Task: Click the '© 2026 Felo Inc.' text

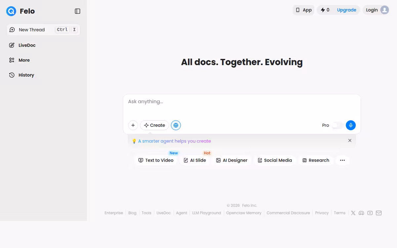Action: pyautogui.click(x=242, y=205)
